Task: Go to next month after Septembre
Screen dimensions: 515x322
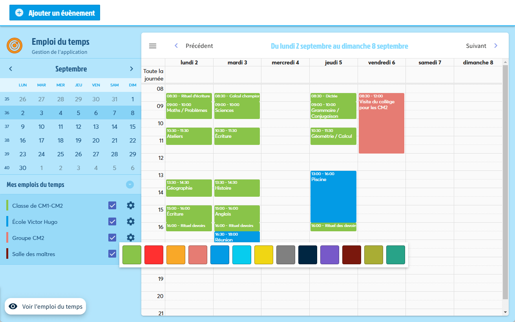Action: pyautogui.click(x=131, y=69)
